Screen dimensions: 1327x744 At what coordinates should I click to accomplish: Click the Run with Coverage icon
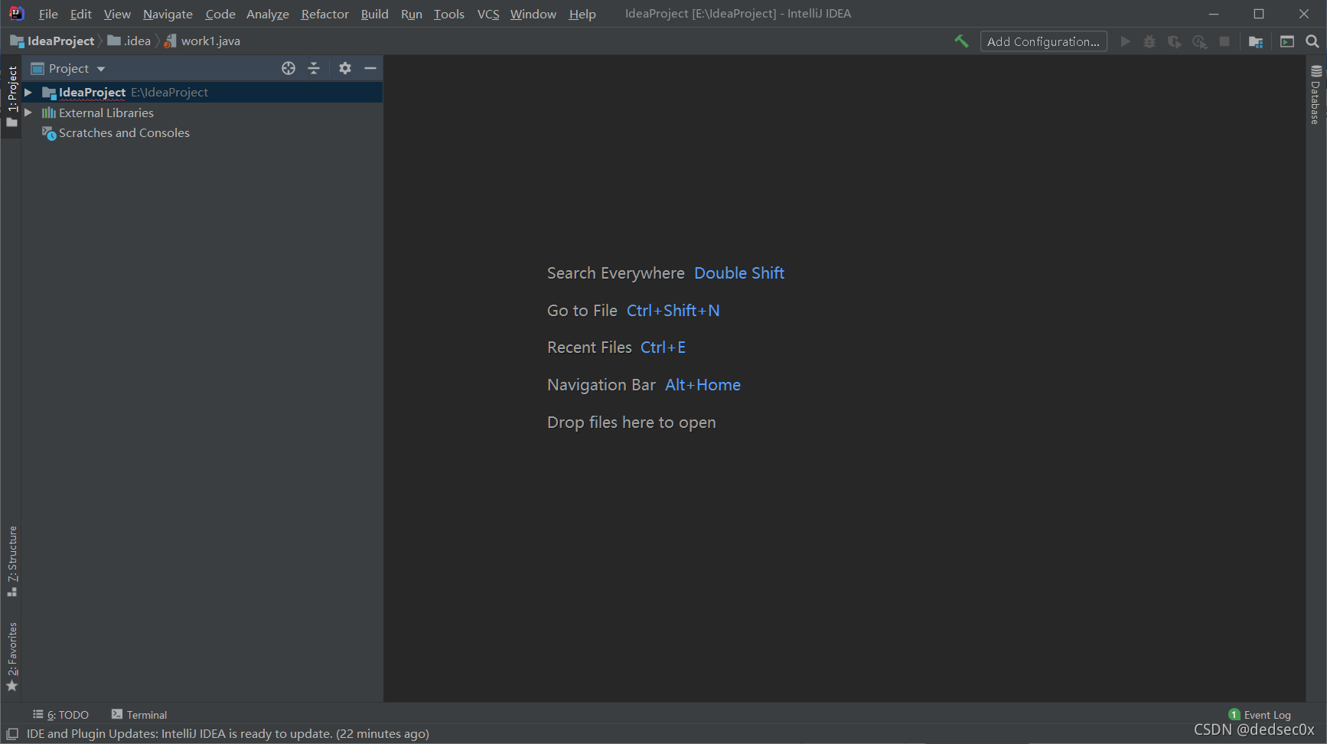pos(1175,41)
